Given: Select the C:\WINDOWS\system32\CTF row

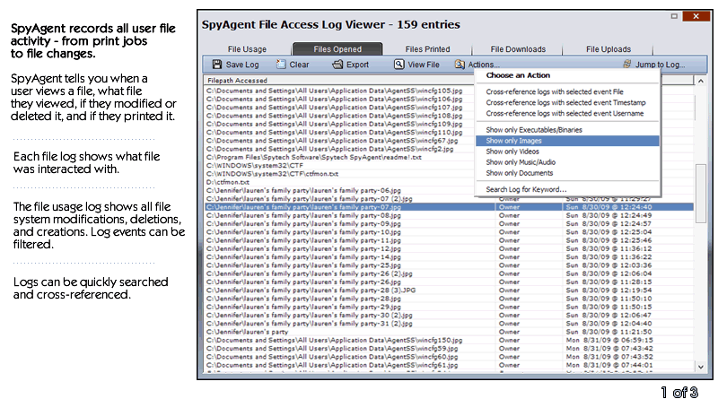Looking at the screenshot, I should [340, 166].
